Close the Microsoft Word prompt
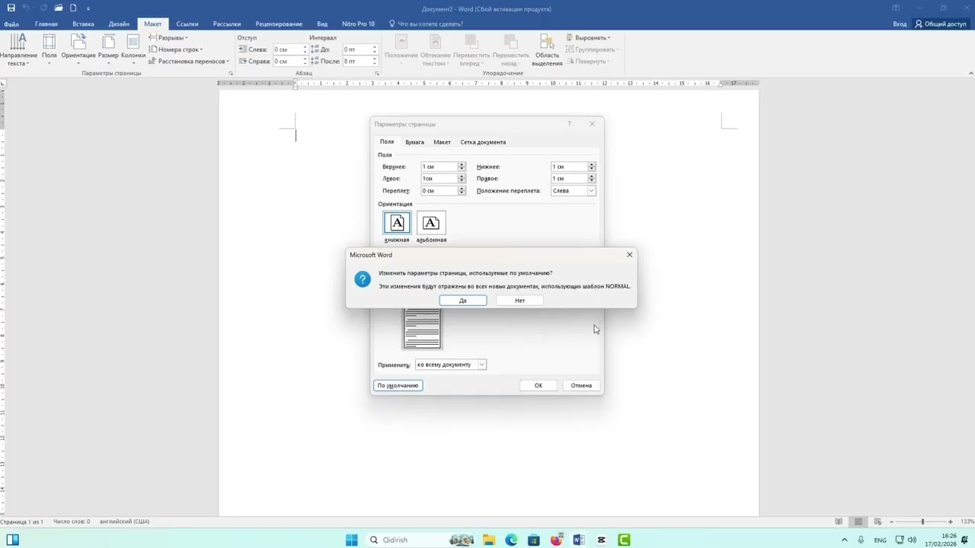The image size is (975, 548). 629,254
